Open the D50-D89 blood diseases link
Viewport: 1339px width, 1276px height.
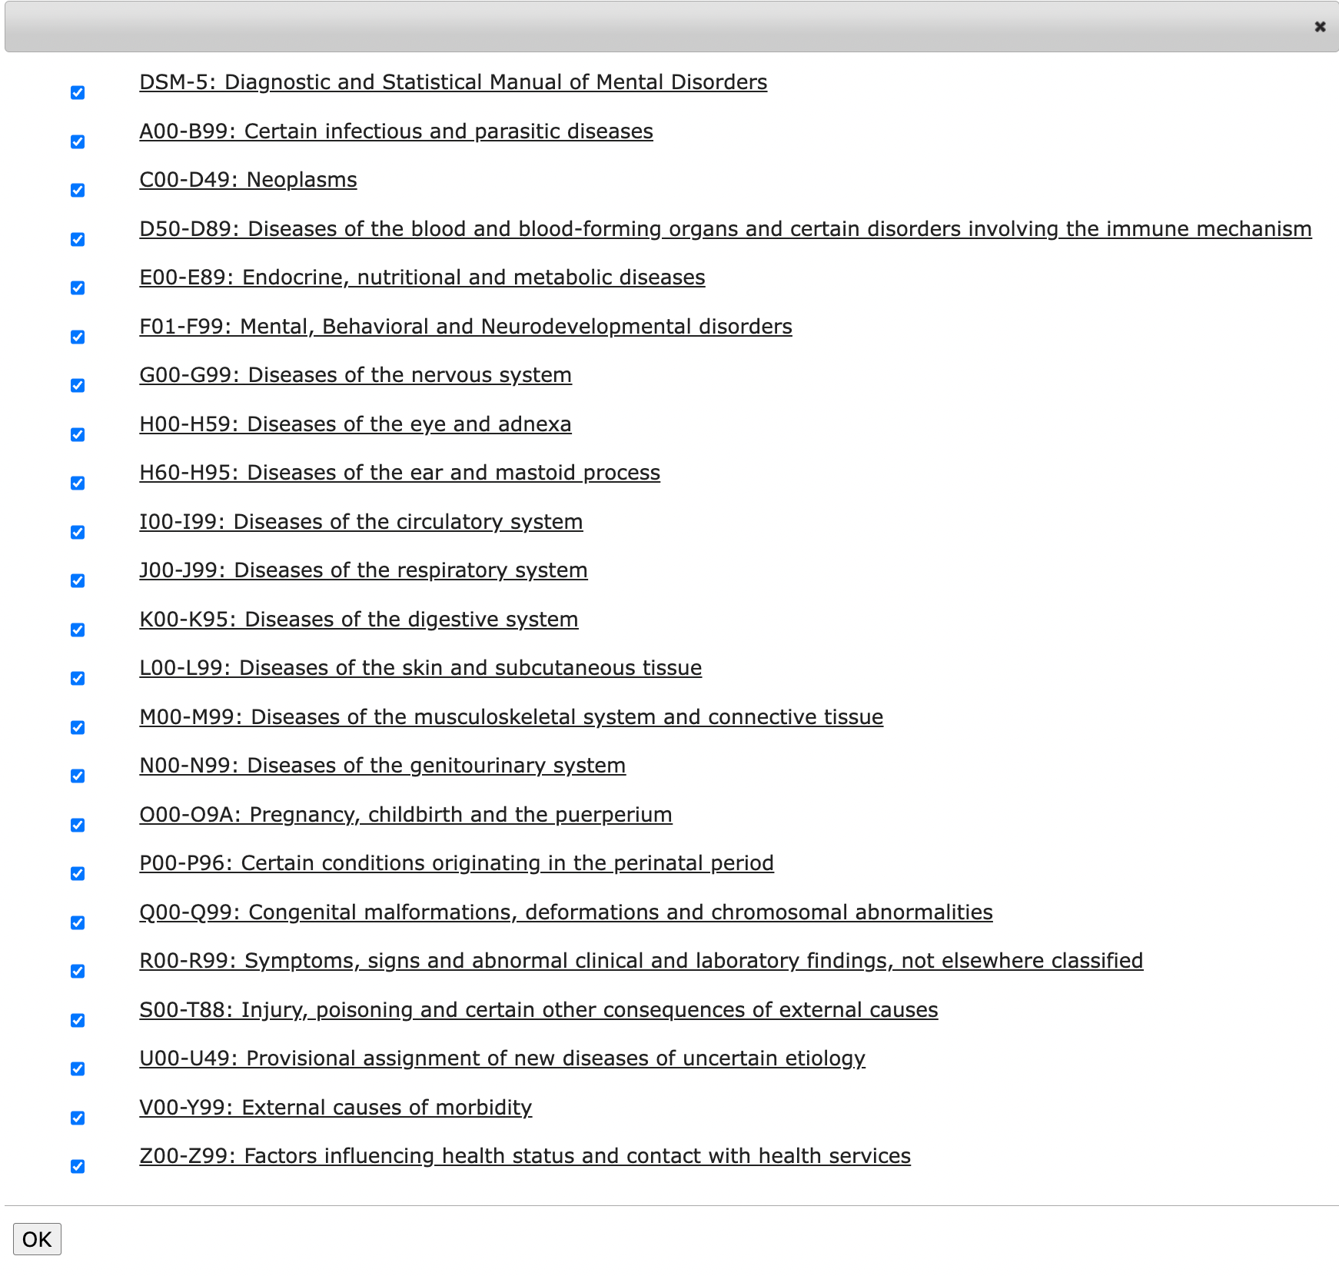(725, 229)
